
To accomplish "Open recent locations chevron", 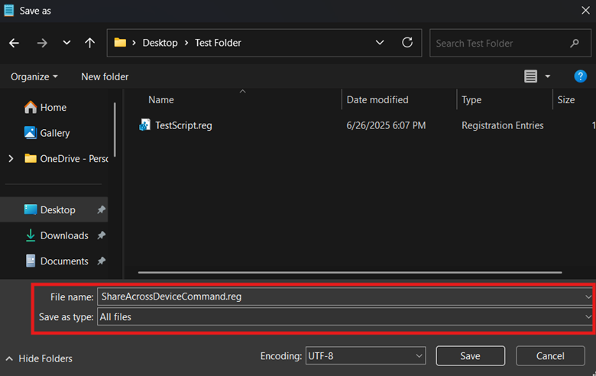I will point(66,43).
